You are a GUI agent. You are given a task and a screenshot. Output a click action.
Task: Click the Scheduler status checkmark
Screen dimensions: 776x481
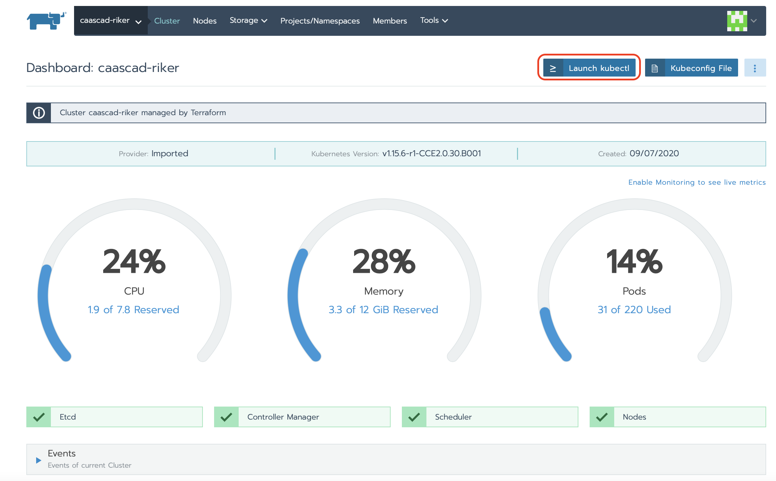[x=414, y=417]
